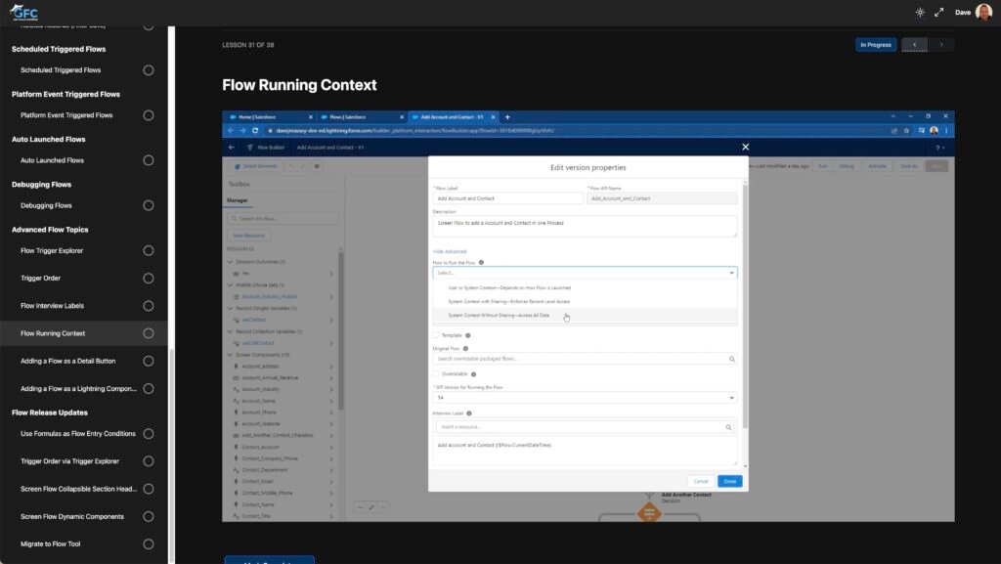Click the Insert a resource field
The width and height of the screenshot is (1001, 564).
(x=585, y=427)
